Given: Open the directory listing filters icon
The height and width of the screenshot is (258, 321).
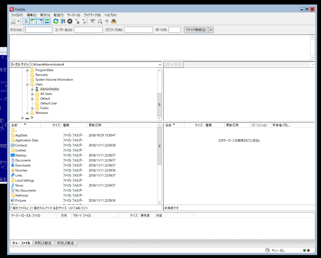Looking at the screenshot, I should (x=93, y=21).
